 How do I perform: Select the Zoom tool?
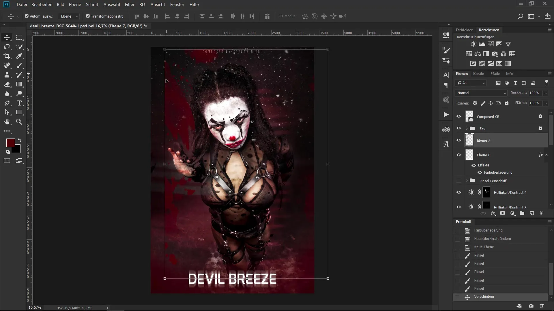pyautogui.click(x=19, y=122)
